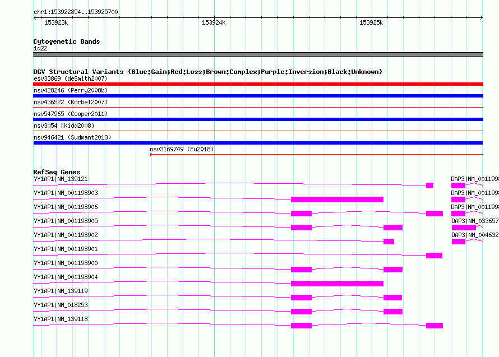This screenshot has width=499, height=357.
Task: Click the DAP3 NM_004632 exon block
Action: [459, 242]
